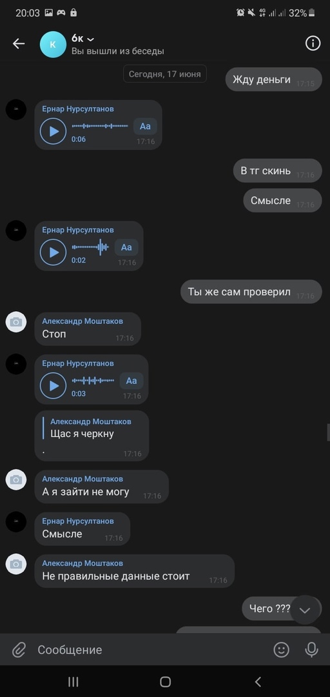Open conversation info icon
Screen dimensions: 330x697
point(313,44)
